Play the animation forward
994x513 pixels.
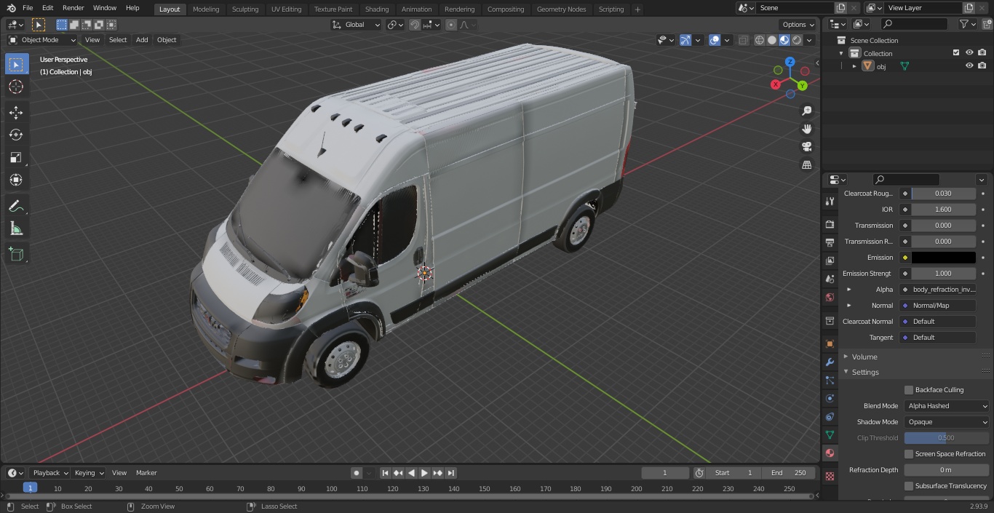click(424, 473)
